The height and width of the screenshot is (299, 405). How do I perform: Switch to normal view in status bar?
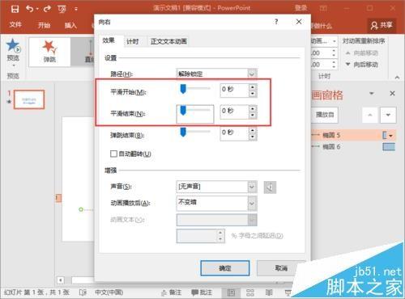(231, 293)
